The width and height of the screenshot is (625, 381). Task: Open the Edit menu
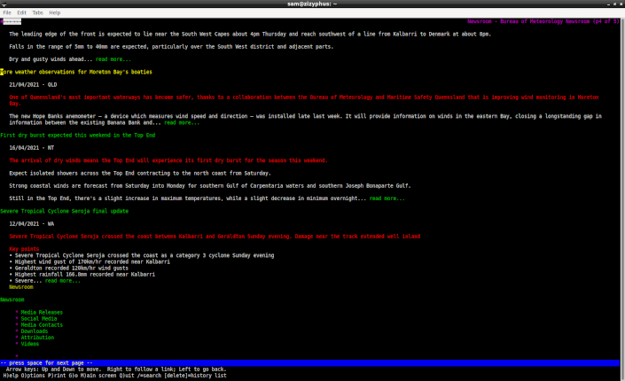[21, 12]
